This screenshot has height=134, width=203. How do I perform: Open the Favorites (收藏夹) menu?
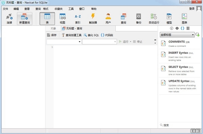coord(59,9)
